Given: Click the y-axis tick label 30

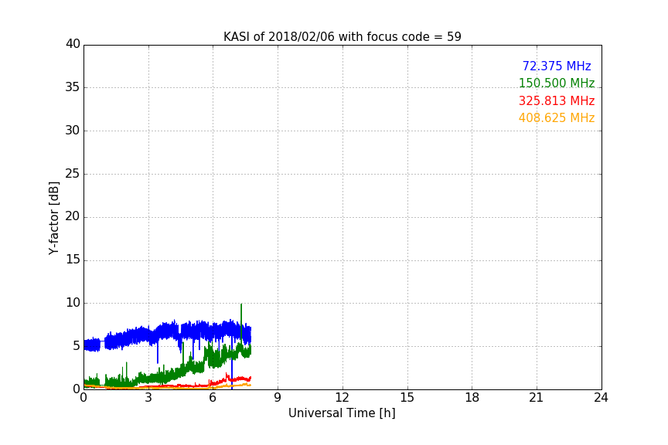Looking at the screenshot, I should (x=73, y=131).
